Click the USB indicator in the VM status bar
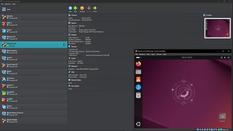The image size is (233, 131). tap(207, 130)
